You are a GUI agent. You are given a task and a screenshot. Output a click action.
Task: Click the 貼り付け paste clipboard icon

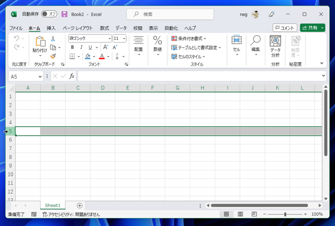(x=40, y=41)
